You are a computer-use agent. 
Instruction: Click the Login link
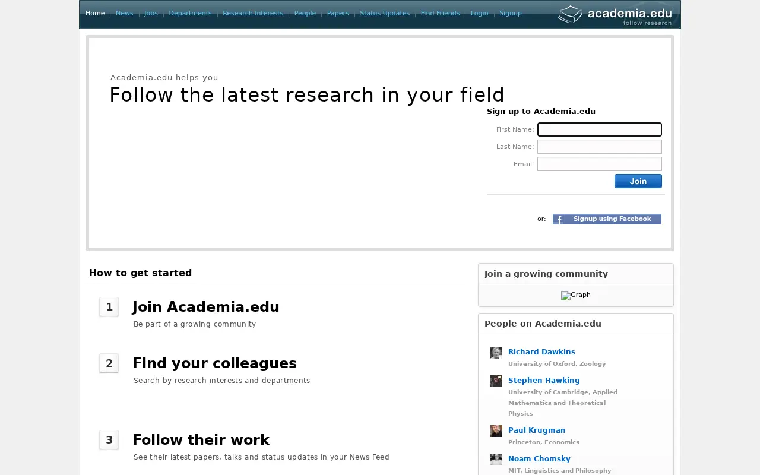click(x=479, y=13)
